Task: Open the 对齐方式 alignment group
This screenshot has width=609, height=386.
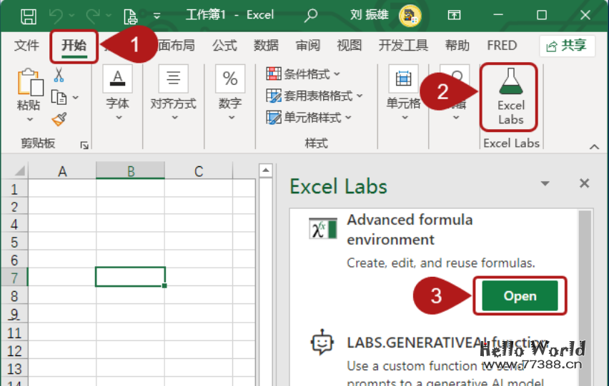Action: point(173,93)
